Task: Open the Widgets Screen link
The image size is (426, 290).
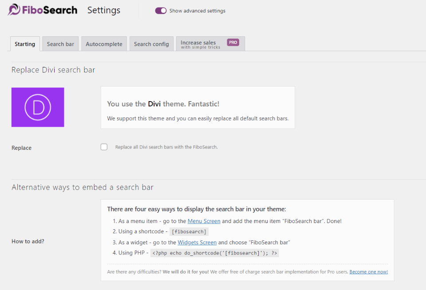Action: 197,242
